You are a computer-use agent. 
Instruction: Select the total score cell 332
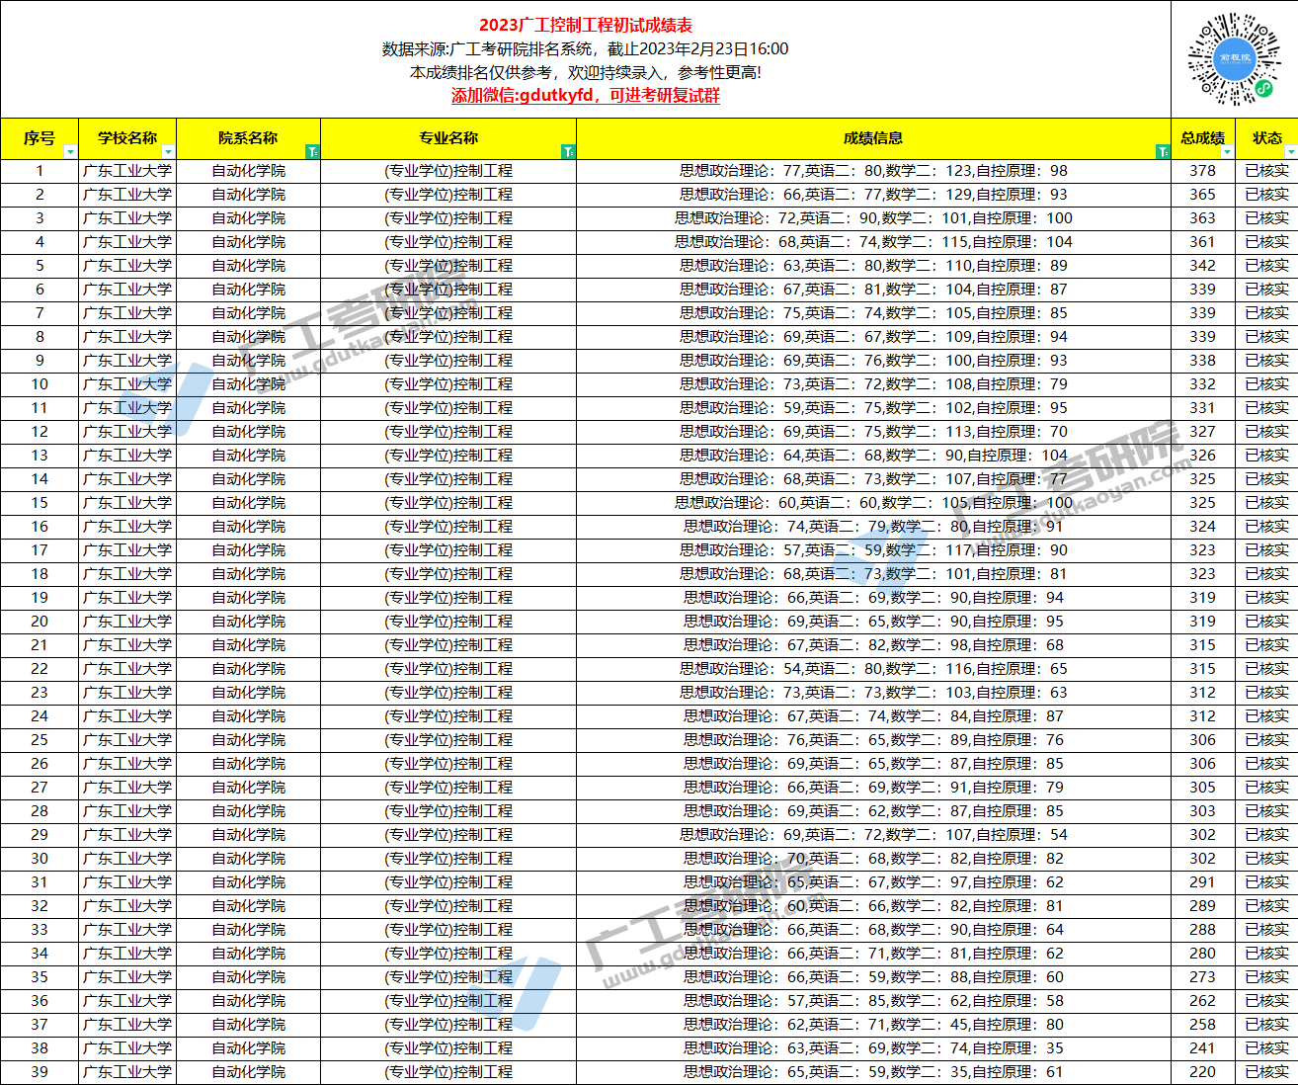click(x=1203, y=384)
